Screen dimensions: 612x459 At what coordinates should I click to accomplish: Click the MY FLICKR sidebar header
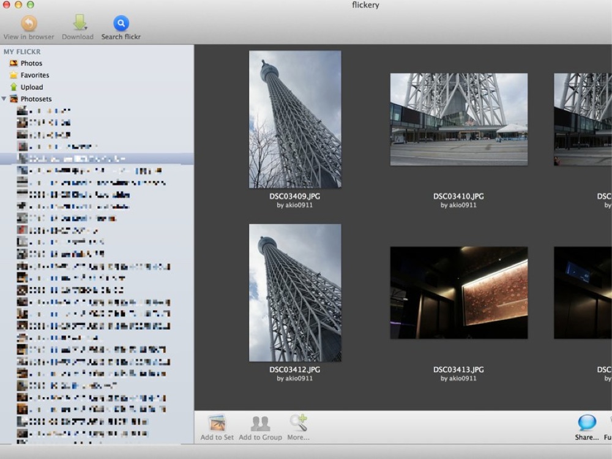(x=22, y=51)
